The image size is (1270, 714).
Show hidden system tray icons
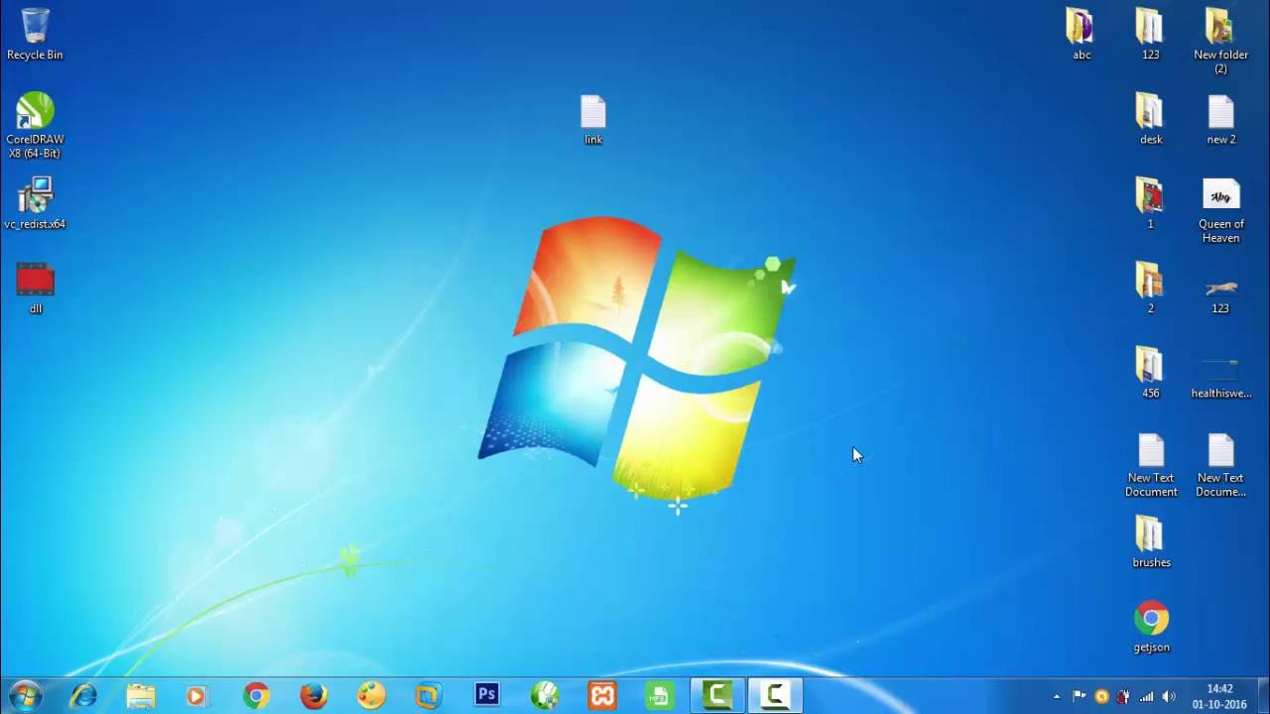click(x=1056, y=696)
